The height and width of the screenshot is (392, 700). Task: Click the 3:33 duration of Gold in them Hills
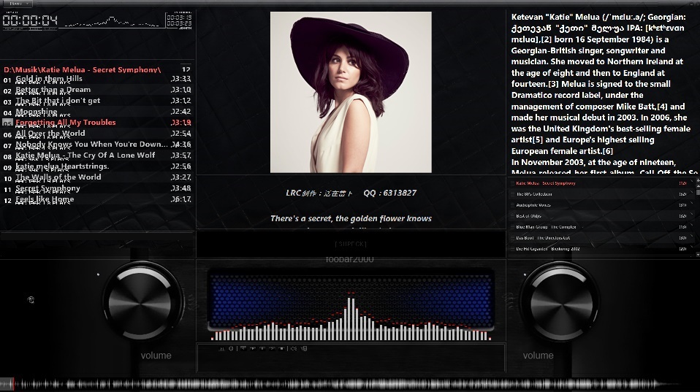180,79
